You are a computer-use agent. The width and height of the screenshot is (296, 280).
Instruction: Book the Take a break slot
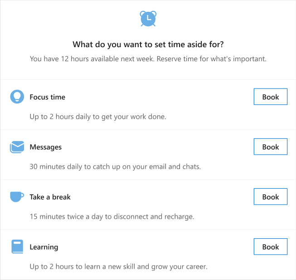(271, 196)
